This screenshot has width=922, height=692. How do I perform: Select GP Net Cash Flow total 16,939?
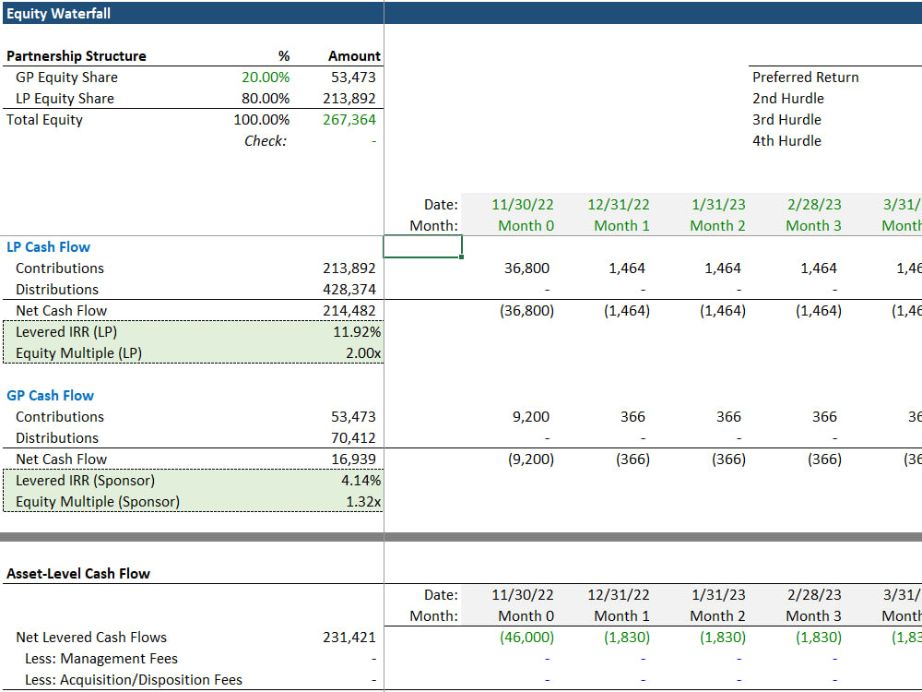click(353, 459)
